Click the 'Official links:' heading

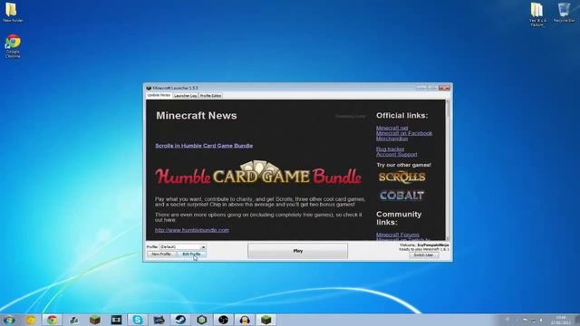click(x=401, y=115)
